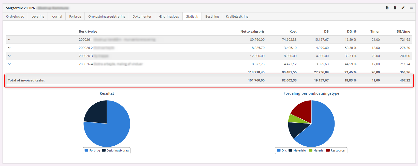Go to the Journal tab
This screenshot has height=166, width=418.
tap(56, 16)
